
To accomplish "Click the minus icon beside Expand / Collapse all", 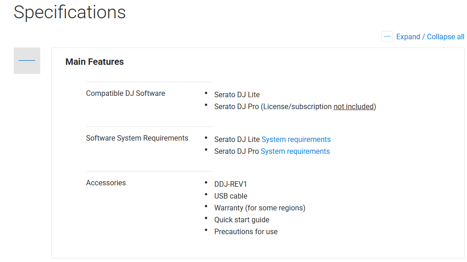I will [x=387, y=37].
